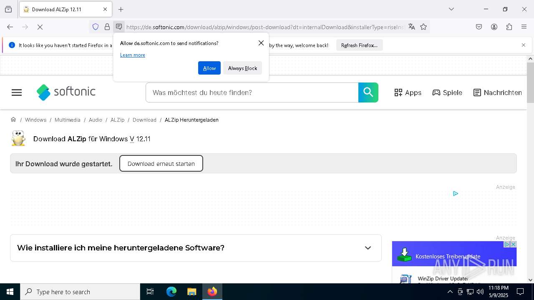Open the Softonic hamburger menu
Screen dimensions: 534x300
tap(17, 92)
